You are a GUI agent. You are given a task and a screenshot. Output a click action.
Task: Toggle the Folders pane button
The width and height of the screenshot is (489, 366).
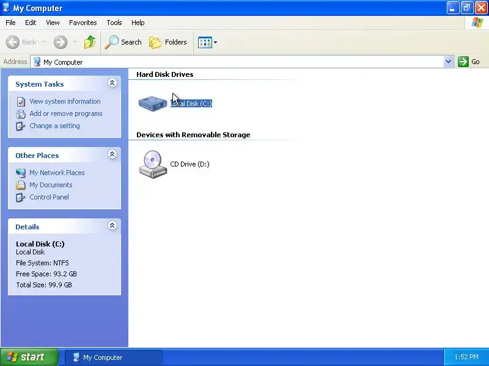point(167,42)
